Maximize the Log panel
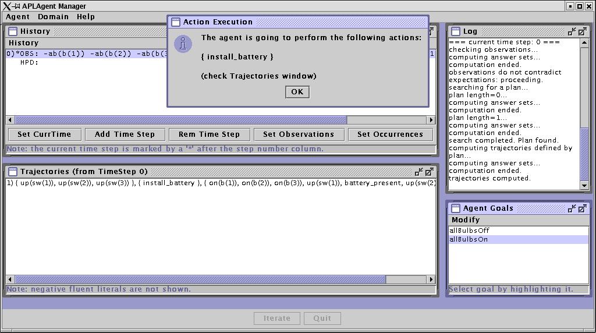Image resolution: width=596 pixels, height=333 pixels. (x=582, y=31)
